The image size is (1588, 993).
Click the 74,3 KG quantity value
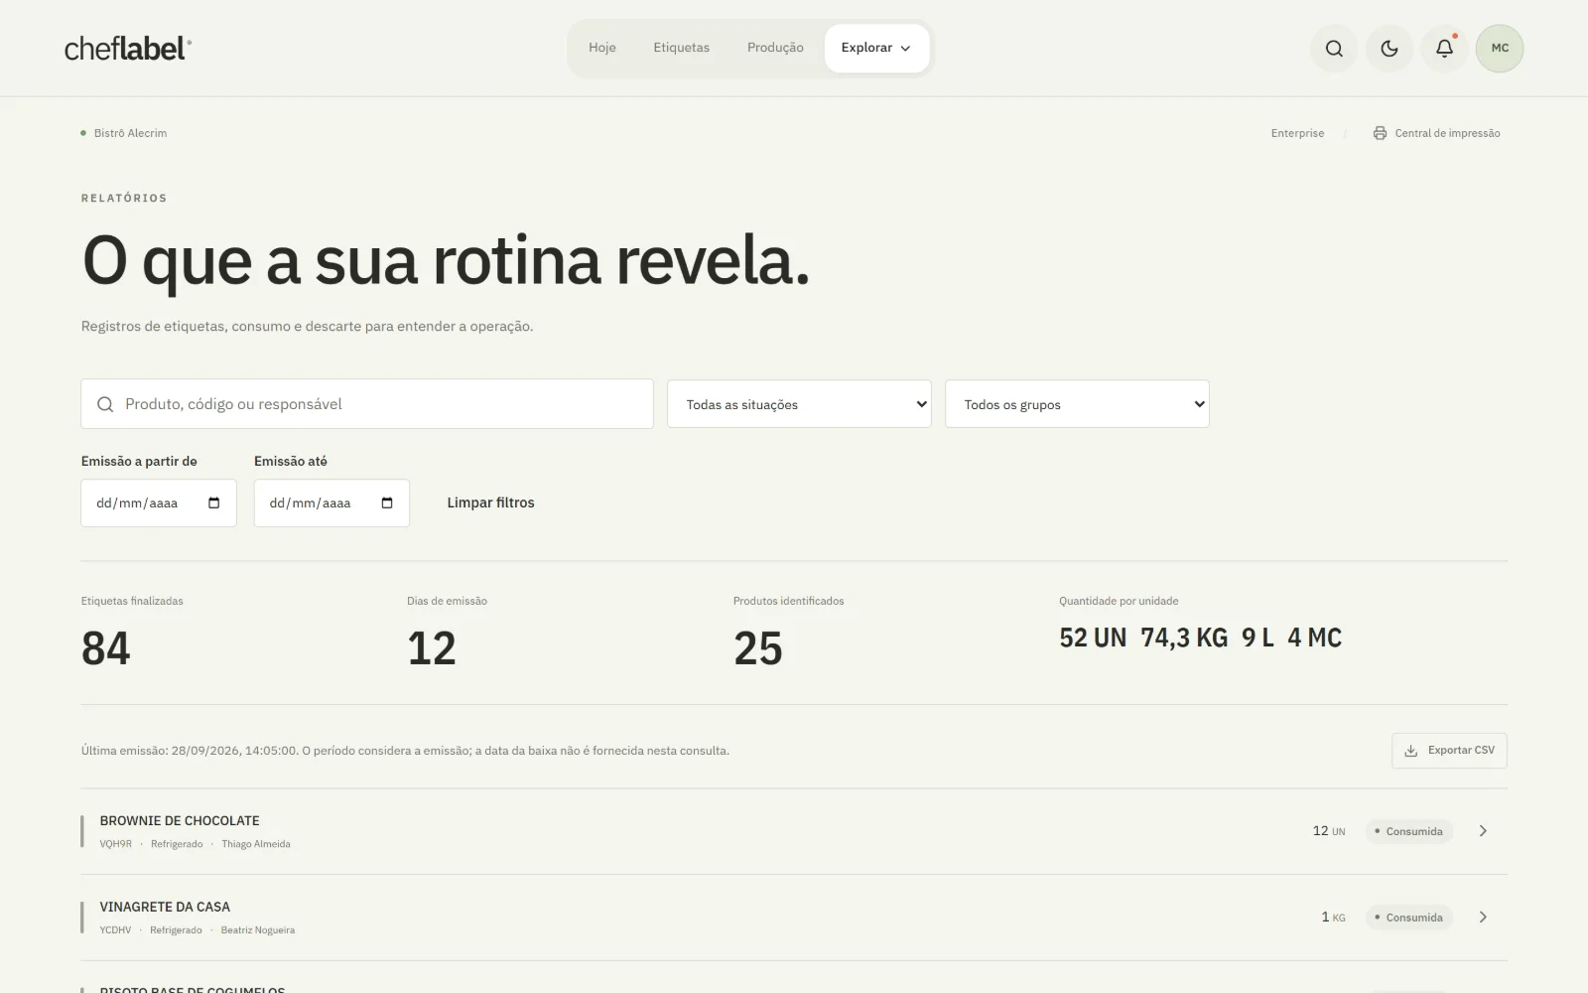[1184, 638]
